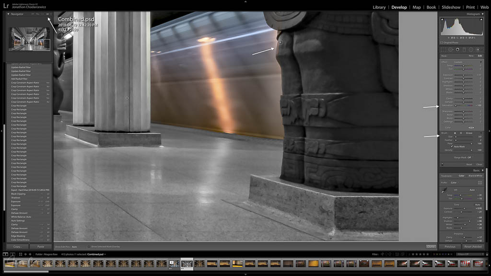
Task: Select the Spot Removal tool icon
Action: point(451,49)
